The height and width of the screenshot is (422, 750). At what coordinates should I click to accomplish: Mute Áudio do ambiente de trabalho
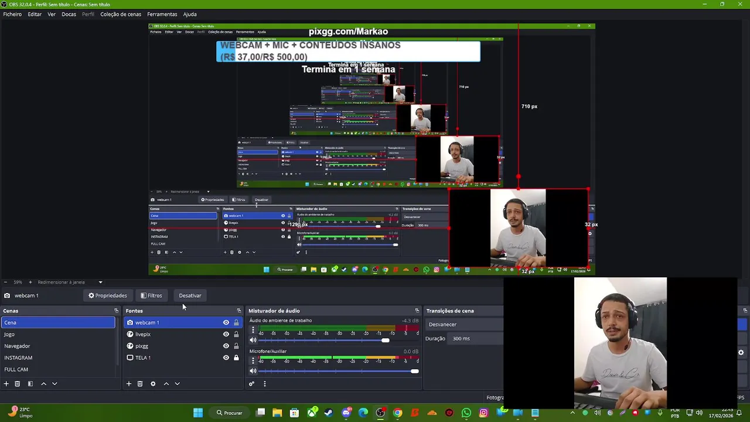(253, 341)
